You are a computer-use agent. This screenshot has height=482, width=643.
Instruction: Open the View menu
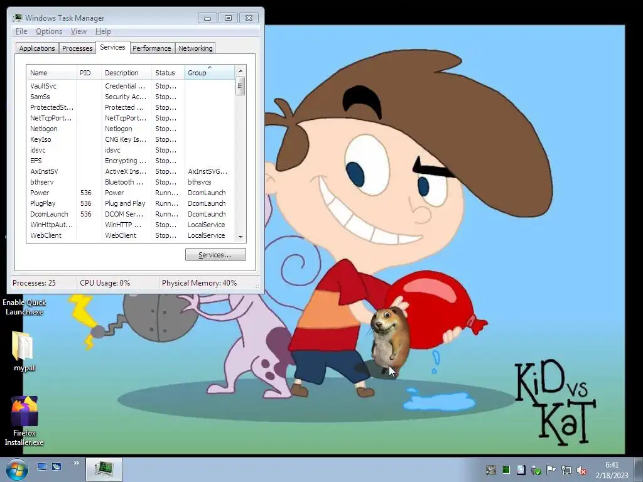pyautogui.click(x=78, y=31)
